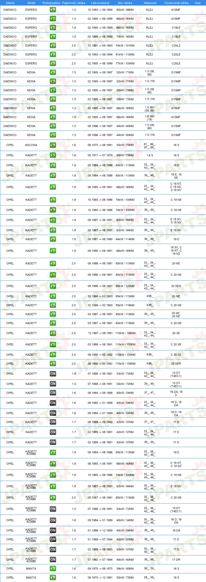
Task: Click petrol icon in Kadett 20 SER row
Action: [x=53, y=364]
